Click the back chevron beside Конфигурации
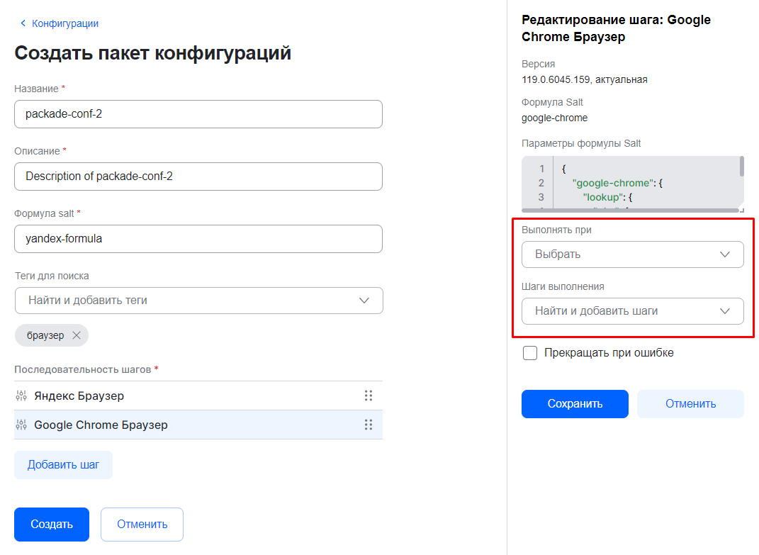759x555 pixels. coord(23,23)
